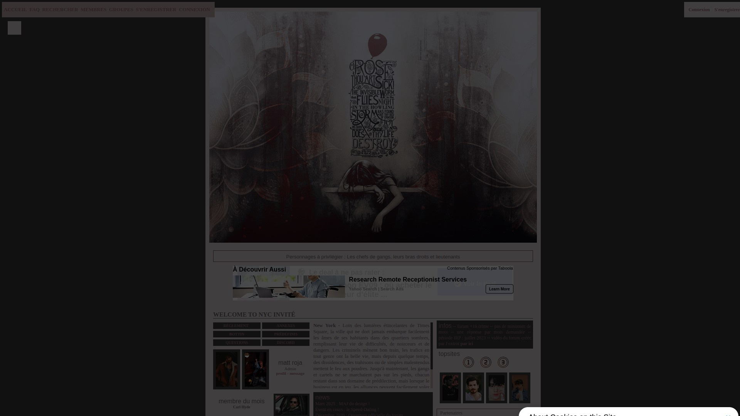Open GROUPES in the top navigation
The image size is (740, 416).
[121, 10]
